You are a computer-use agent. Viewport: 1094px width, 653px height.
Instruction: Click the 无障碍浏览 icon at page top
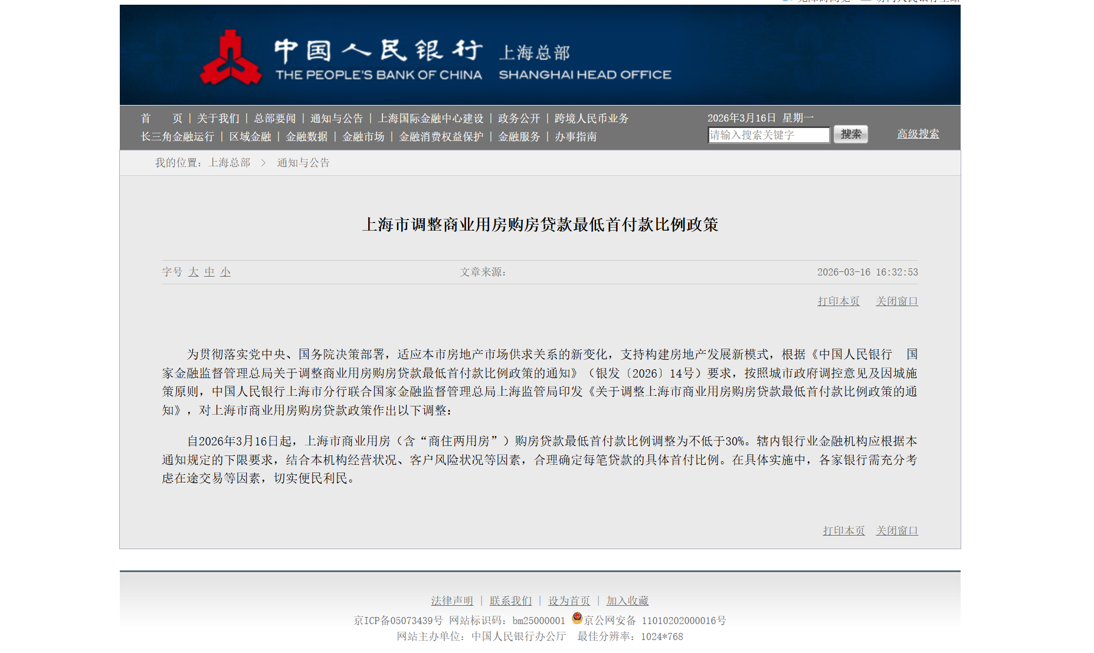[x=785, y=2]
